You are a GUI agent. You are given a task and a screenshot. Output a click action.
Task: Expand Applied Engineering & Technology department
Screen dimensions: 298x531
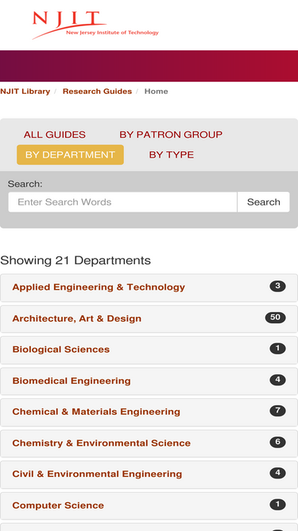coord(149,287)
